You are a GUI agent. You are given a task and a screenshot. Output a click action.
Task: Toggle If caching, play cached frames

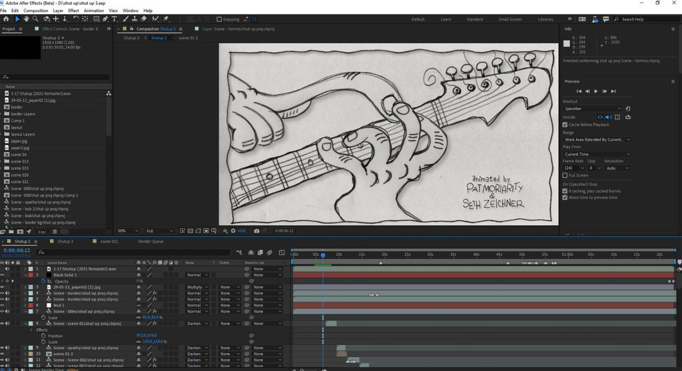point(565,191)
